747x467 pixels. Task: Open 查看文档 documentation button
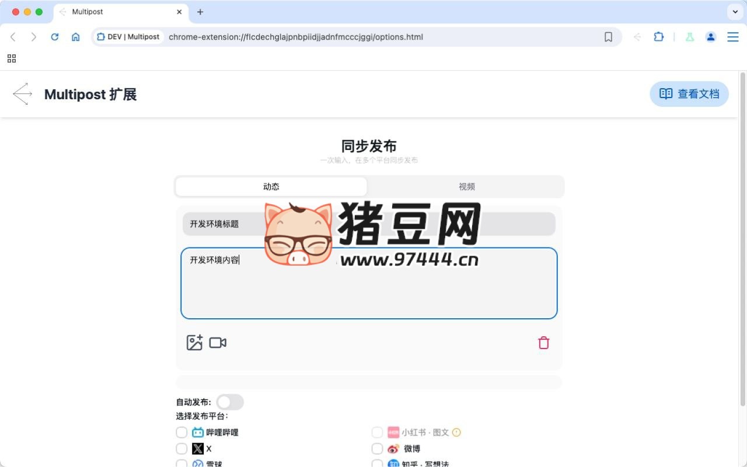tap(689, 94)
